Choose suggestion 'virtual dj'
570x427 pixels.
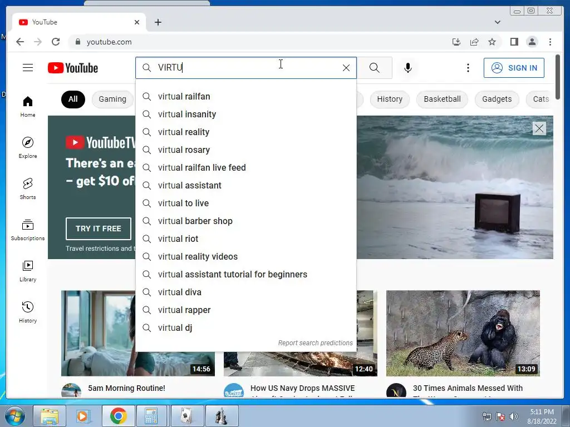(246, 328)
